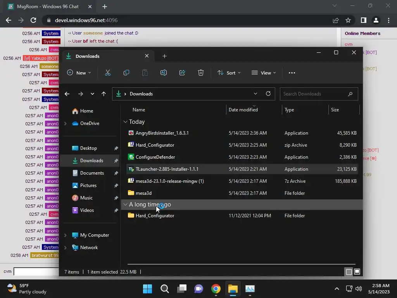Click the search magnifier in Search Downloads
This screenshot has height=298, width=397.
click(x=350, y=94)
